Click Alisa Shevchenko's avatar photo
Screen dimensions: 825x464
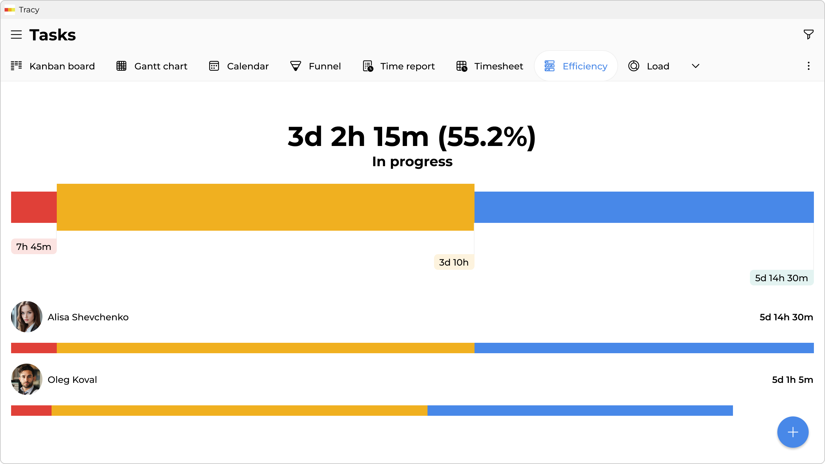click(x=27, y=317)
